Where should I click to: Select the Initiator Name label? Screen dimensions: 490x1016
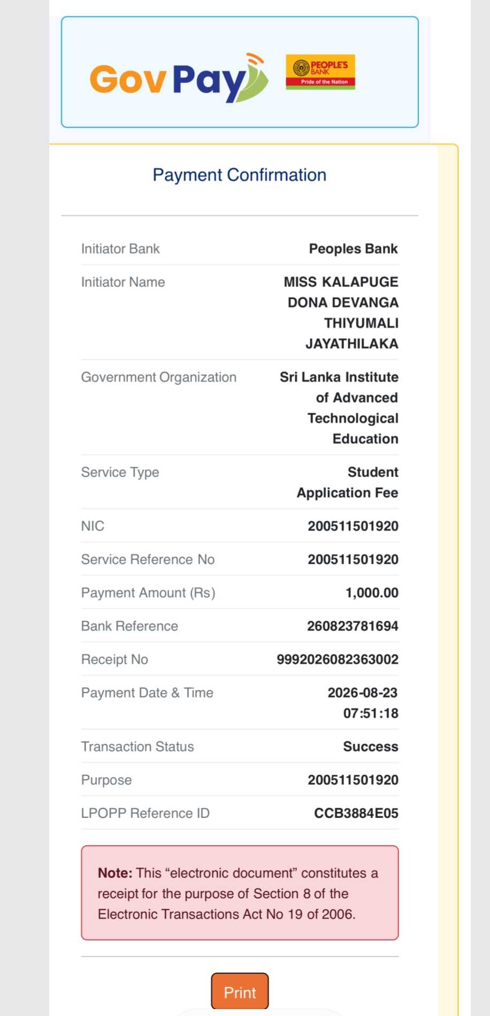123,282
